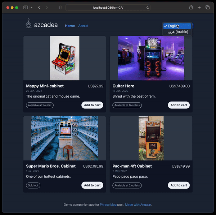Screen dimensions: 216x215
Task: Click the Available at 1 outlet badge
Action: click(40, 105)
